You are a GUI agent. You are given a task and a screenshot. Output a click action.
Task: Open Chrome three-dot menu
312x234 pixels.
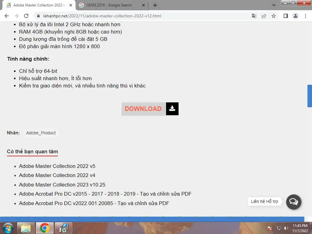305,16
